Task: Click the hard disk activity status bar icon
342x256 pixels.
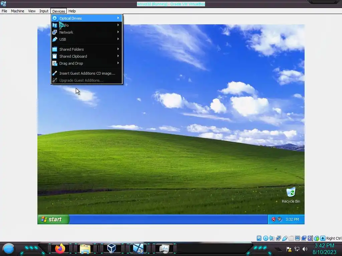Action: coord(259,238)
